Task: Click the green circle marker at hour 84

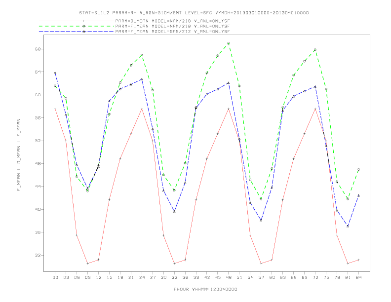Action: (358, 169)
